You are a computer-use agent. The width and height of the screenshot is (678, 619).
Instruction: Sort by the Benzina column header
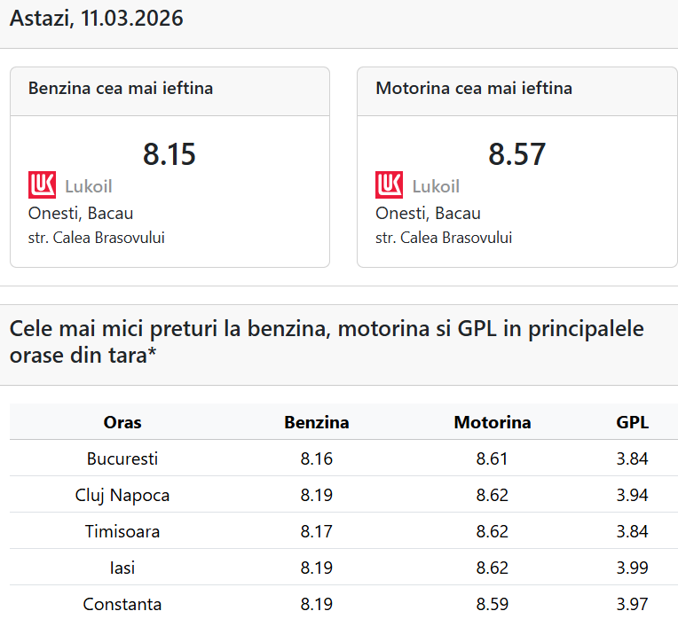pyautogui.click(x=317, y=423)
